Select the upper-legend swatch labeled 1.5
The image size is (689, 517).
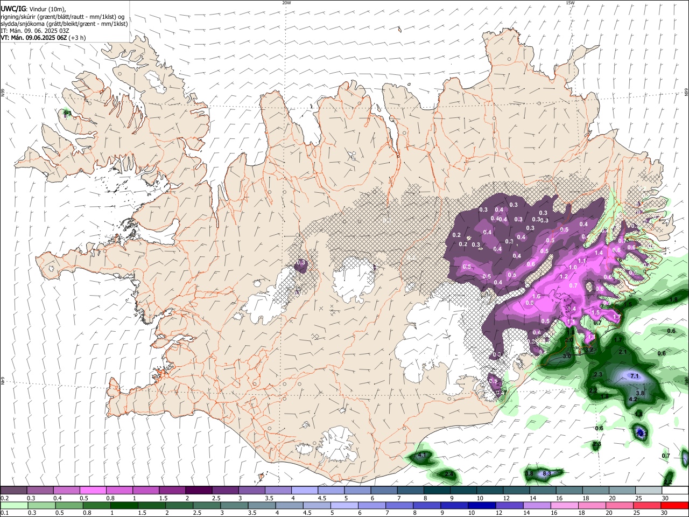[x=172, y=491]
